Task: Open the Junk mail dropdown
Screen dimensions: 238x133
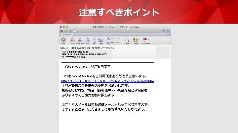Action: tap(112, 43)
